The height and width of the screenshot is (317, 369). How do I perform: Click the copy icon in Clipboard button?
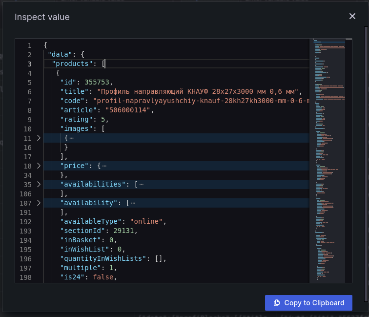[277, 303]
